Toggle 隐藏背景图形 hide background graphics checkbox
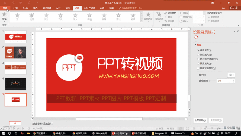The height and width of the screenshot is (136, 241). click(198, 68)
